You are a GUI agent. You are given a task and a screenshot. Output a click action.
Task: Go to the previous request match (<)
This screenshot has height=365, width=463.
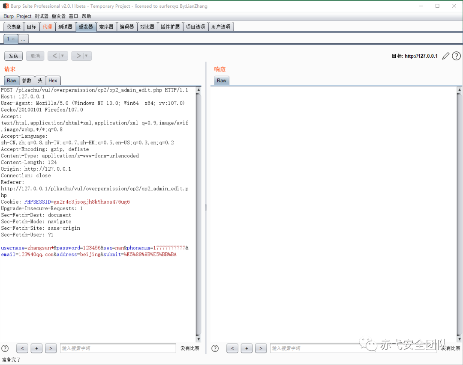(22, 348)
